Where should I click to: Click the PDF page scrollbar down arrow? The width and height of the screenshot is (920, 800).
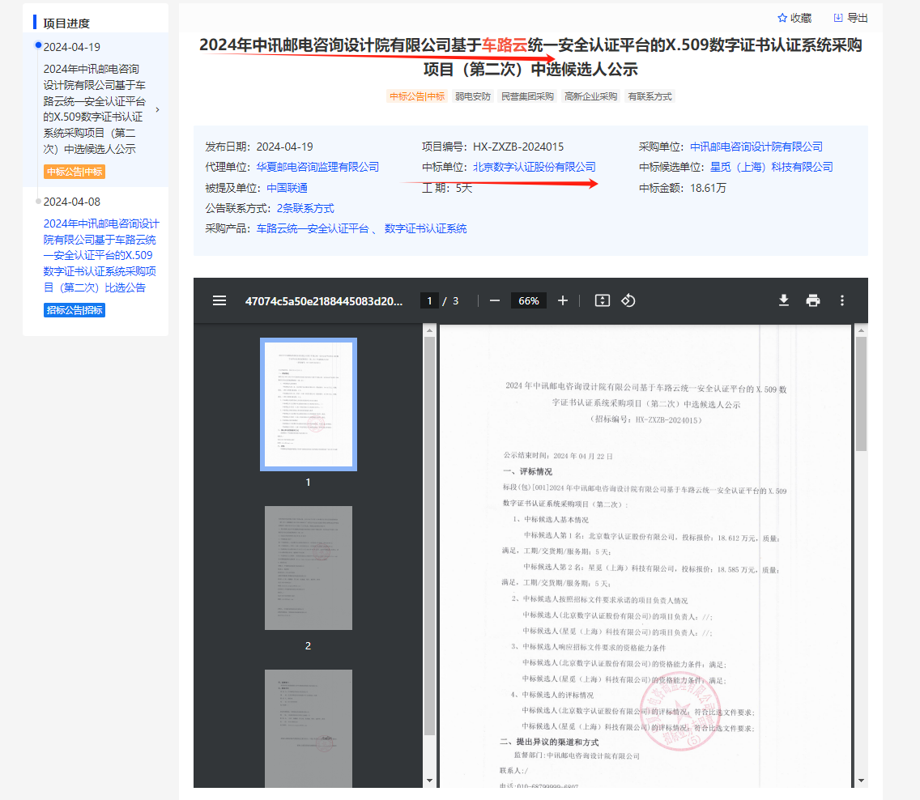pos(862,781)
